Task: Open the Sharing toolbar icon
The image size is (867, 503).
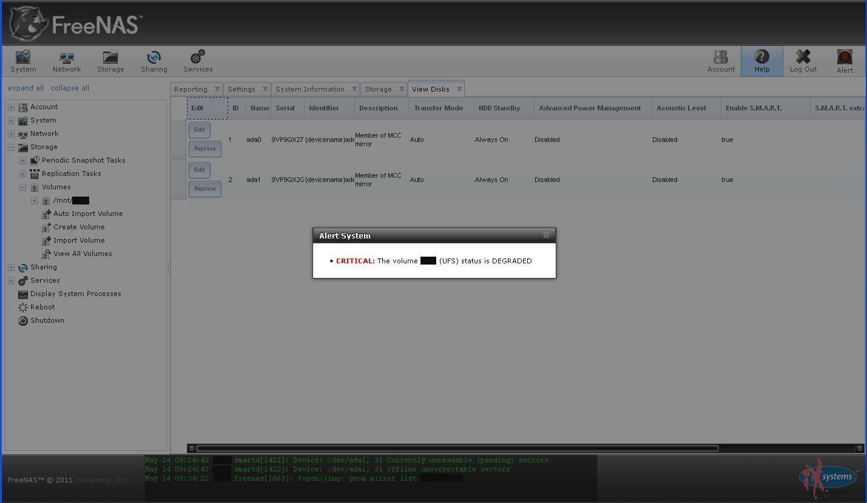Action: coord(154,61)
